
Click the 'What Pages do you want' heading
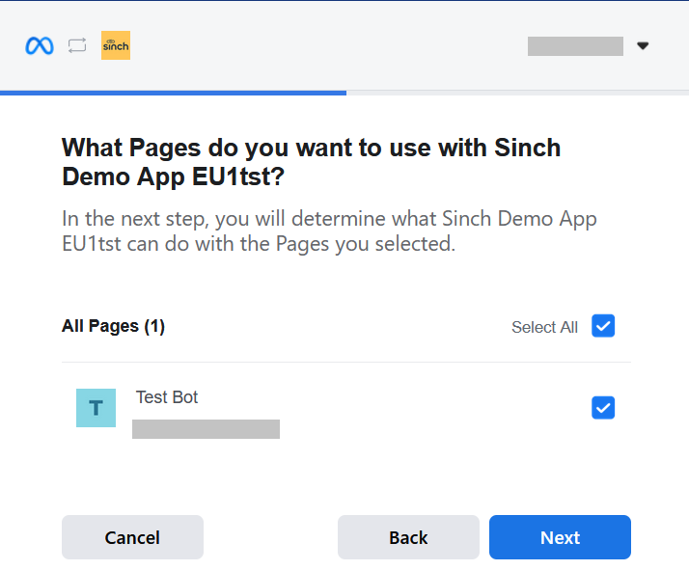pyautogui.click(x=311, y=162)
